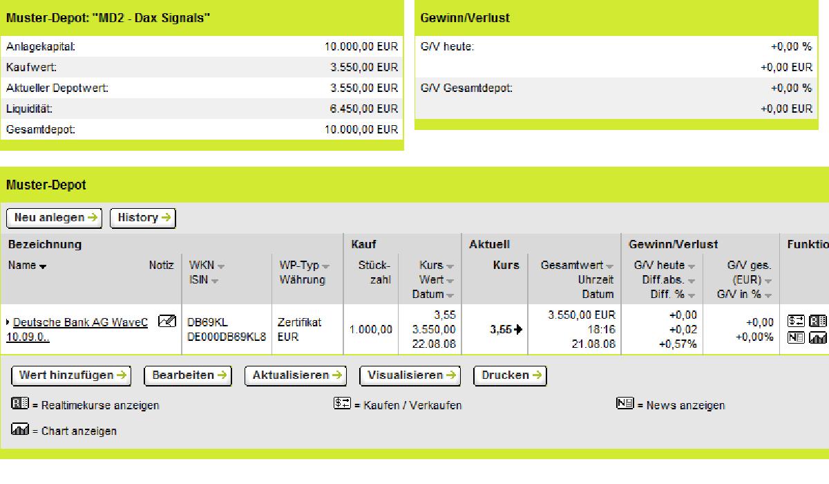
Task: Sort by G/V heute column
Action: (692, 266)
